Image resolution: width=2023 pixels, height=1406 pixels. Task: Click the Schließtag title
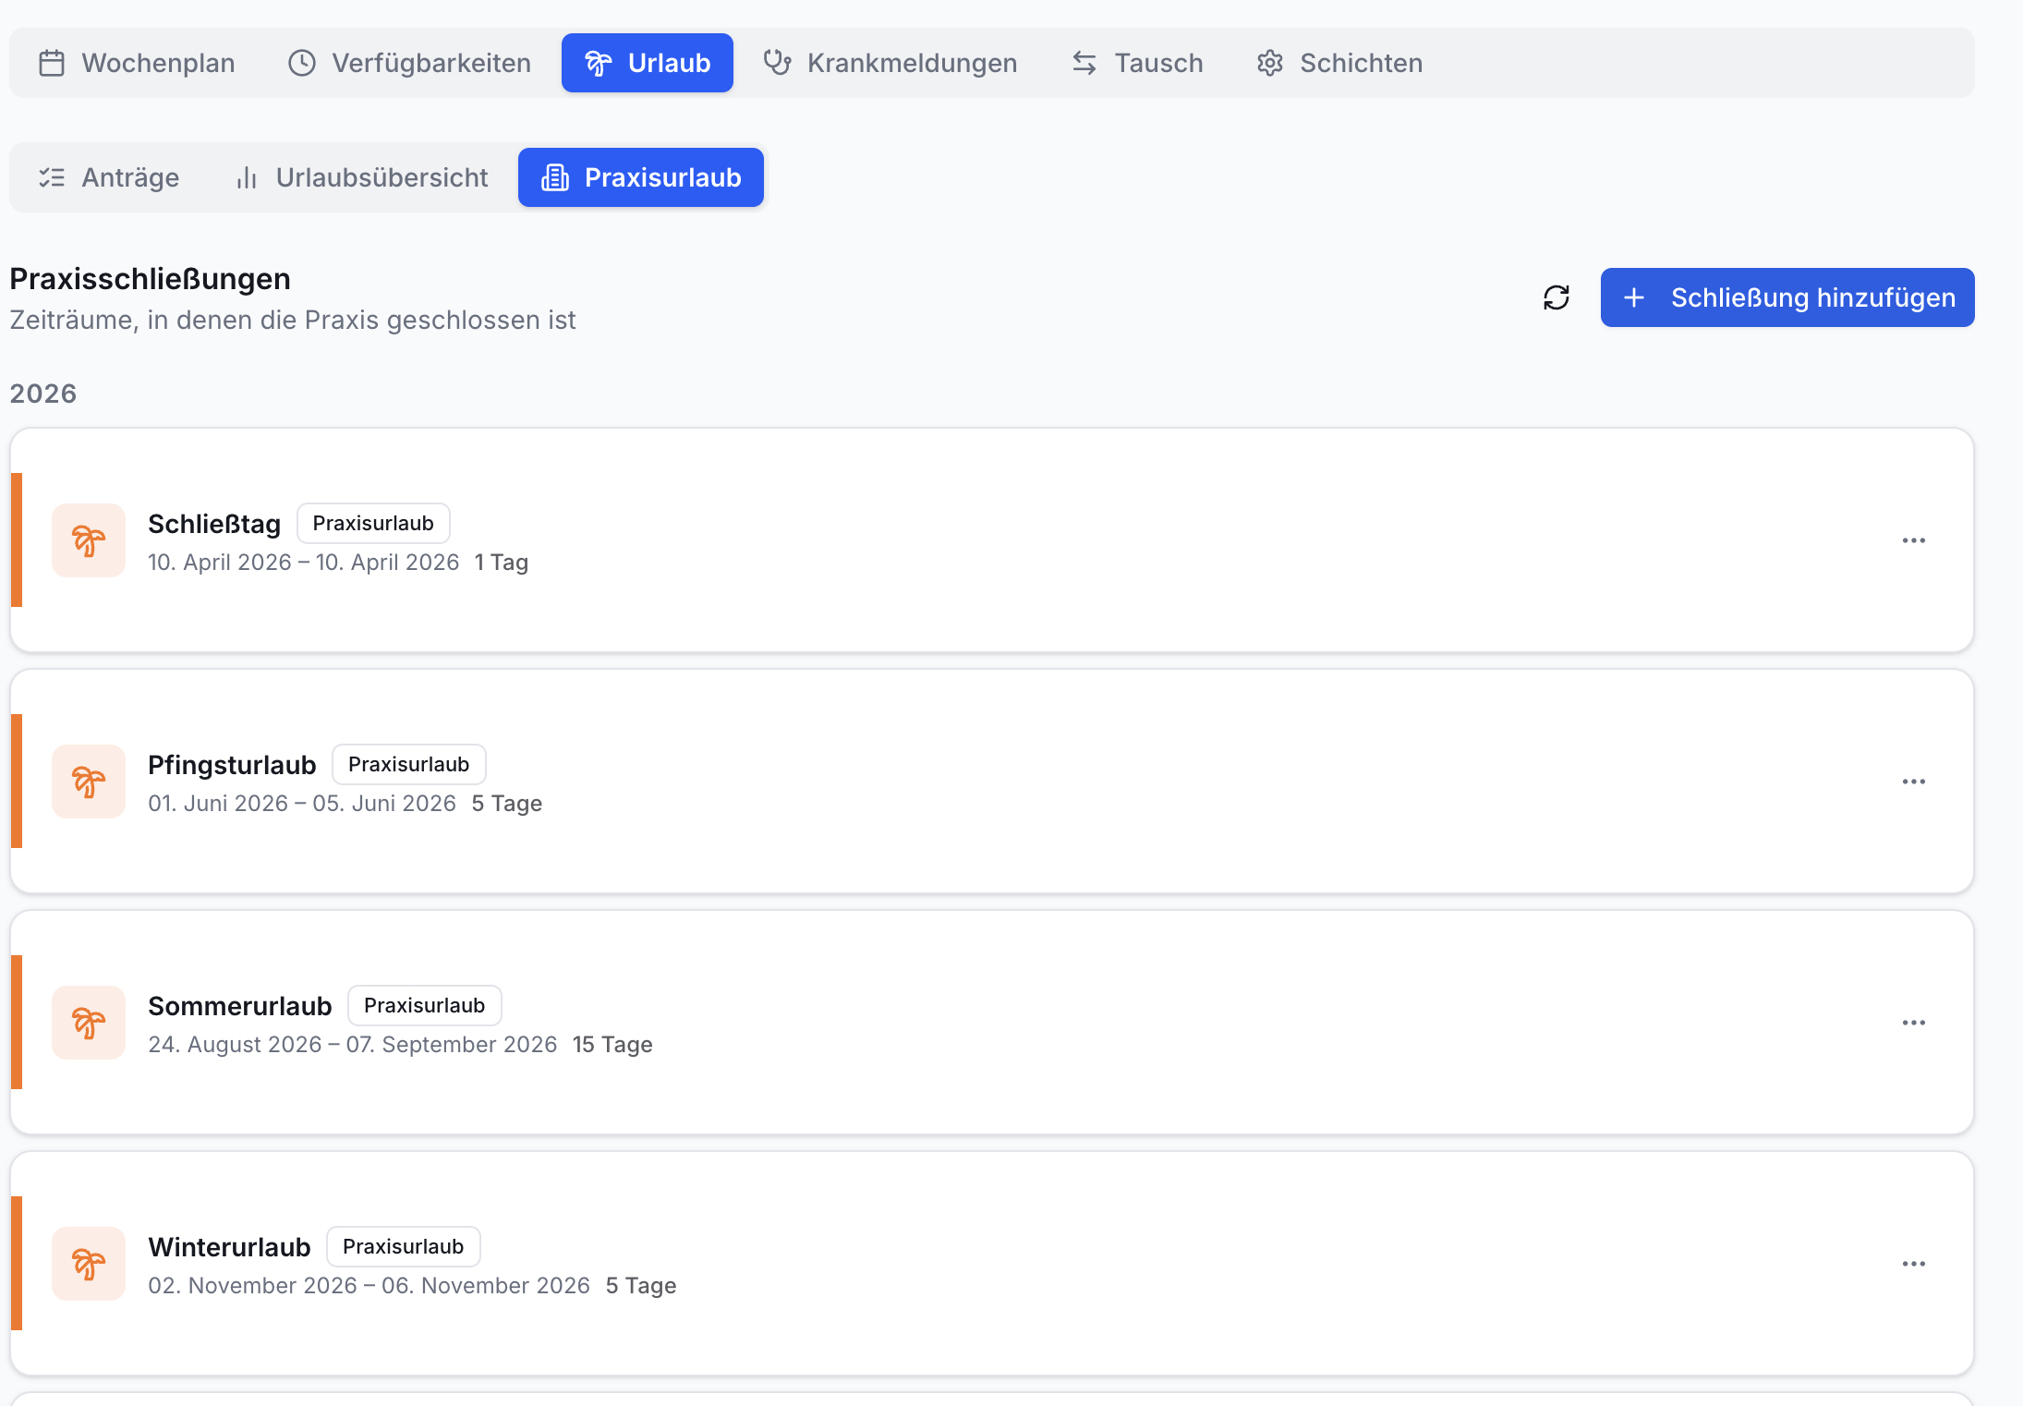pyautogui.click(x=214, y=524)
